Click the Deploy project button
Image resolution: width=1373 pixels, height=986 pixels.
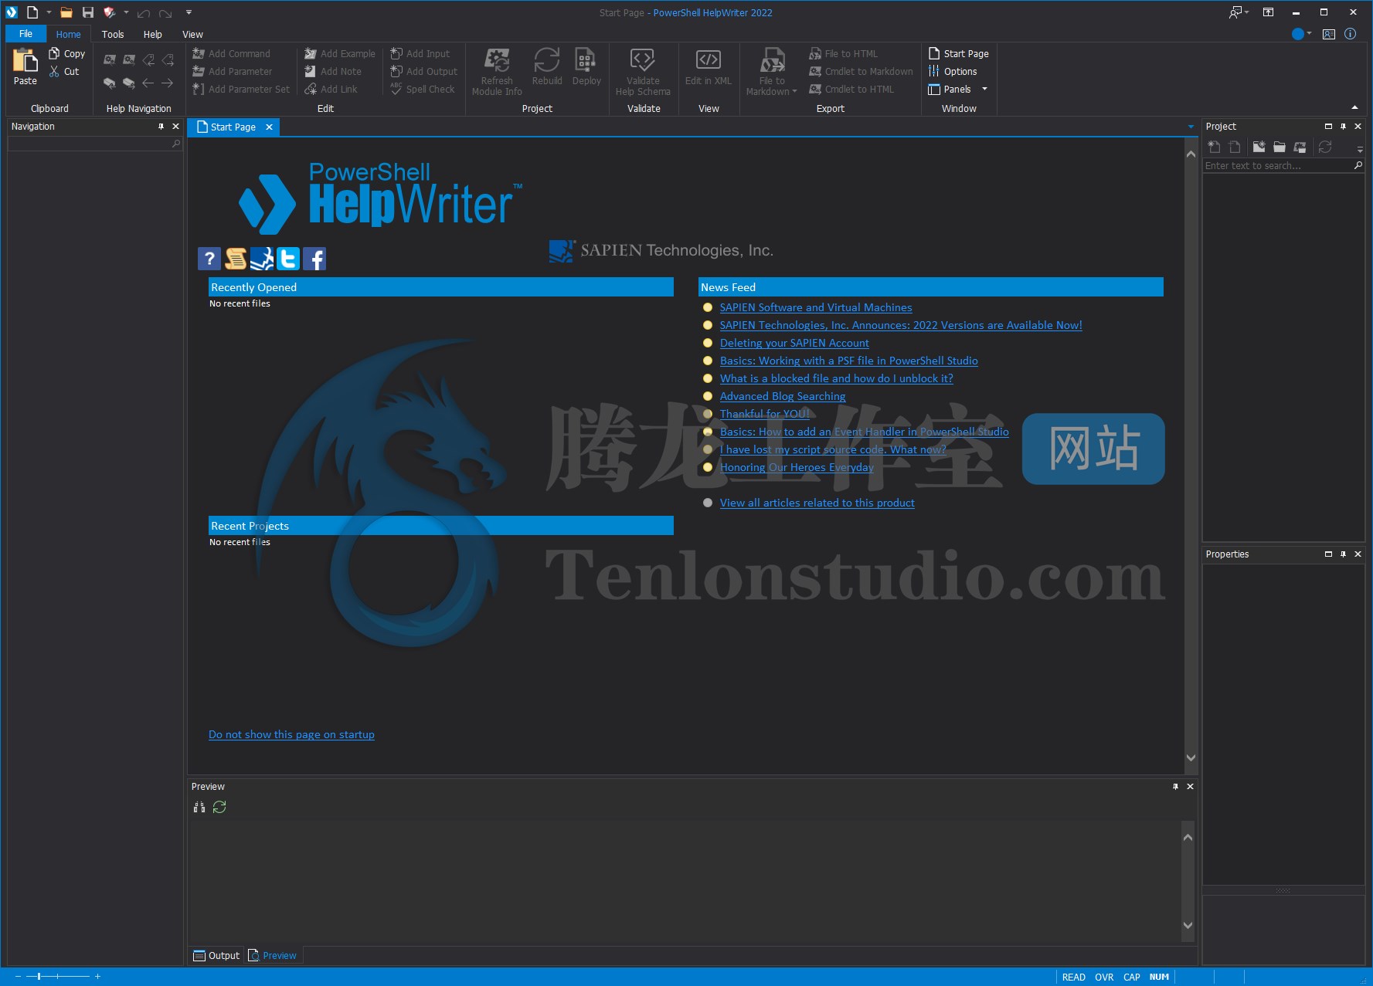[586, 66]
